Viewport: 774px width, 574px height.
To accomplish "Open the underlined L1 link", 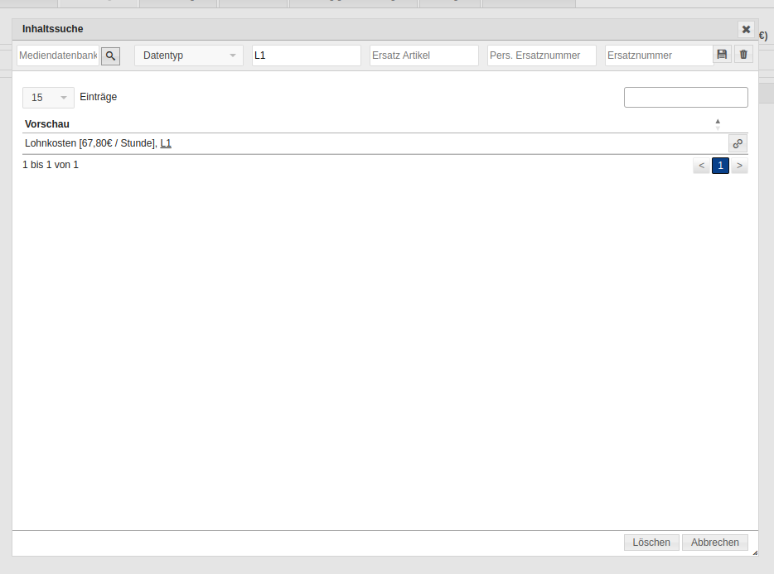I will 166,143.
